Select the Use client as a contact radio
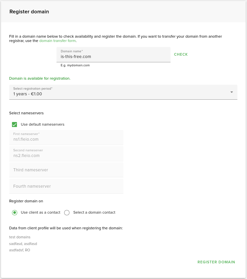This screenshot has height=279, width=247. pos(15,213)
